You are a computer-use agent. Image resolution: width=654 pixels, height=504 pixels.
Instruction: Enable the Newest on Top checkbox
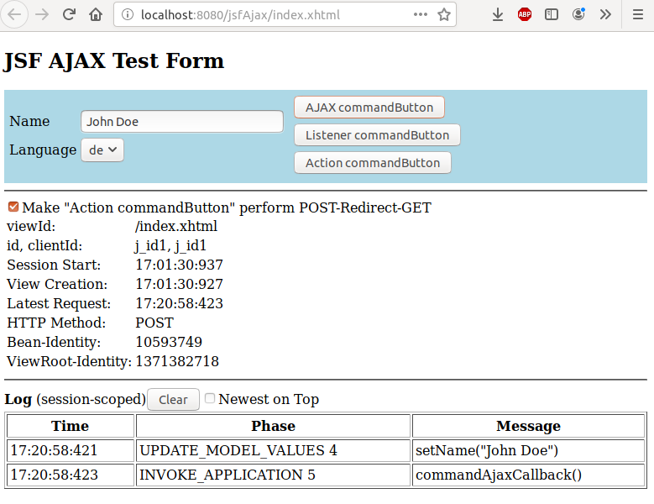210,398
